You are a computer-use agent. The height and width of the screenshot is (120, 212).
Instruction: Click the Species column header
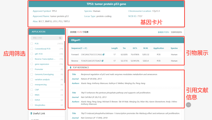coord(174,48)
